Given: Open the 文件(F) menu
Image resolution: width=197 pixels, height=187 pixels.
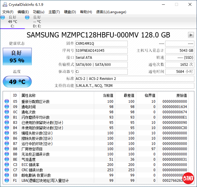Looking at the screenshot, I should tap(8, 12).
